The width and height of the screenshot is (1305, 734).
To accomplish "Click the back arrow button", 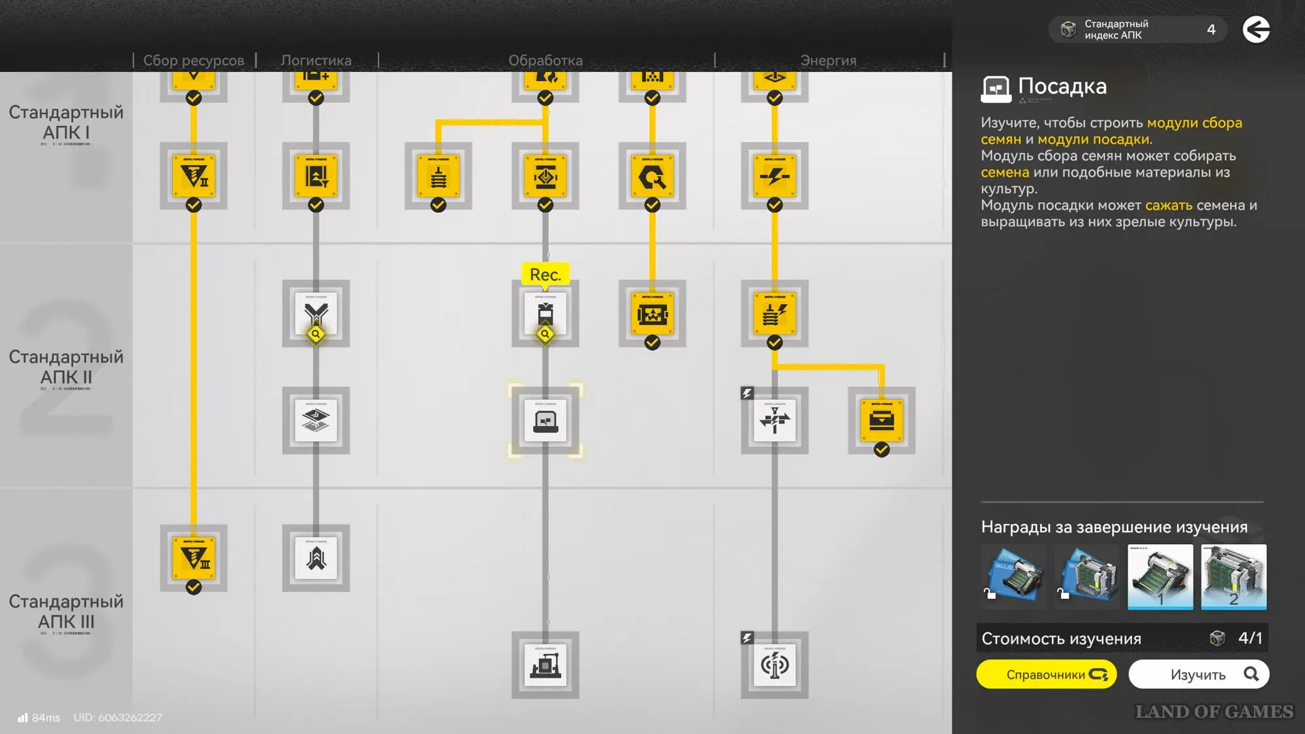I will (1255, 29).
